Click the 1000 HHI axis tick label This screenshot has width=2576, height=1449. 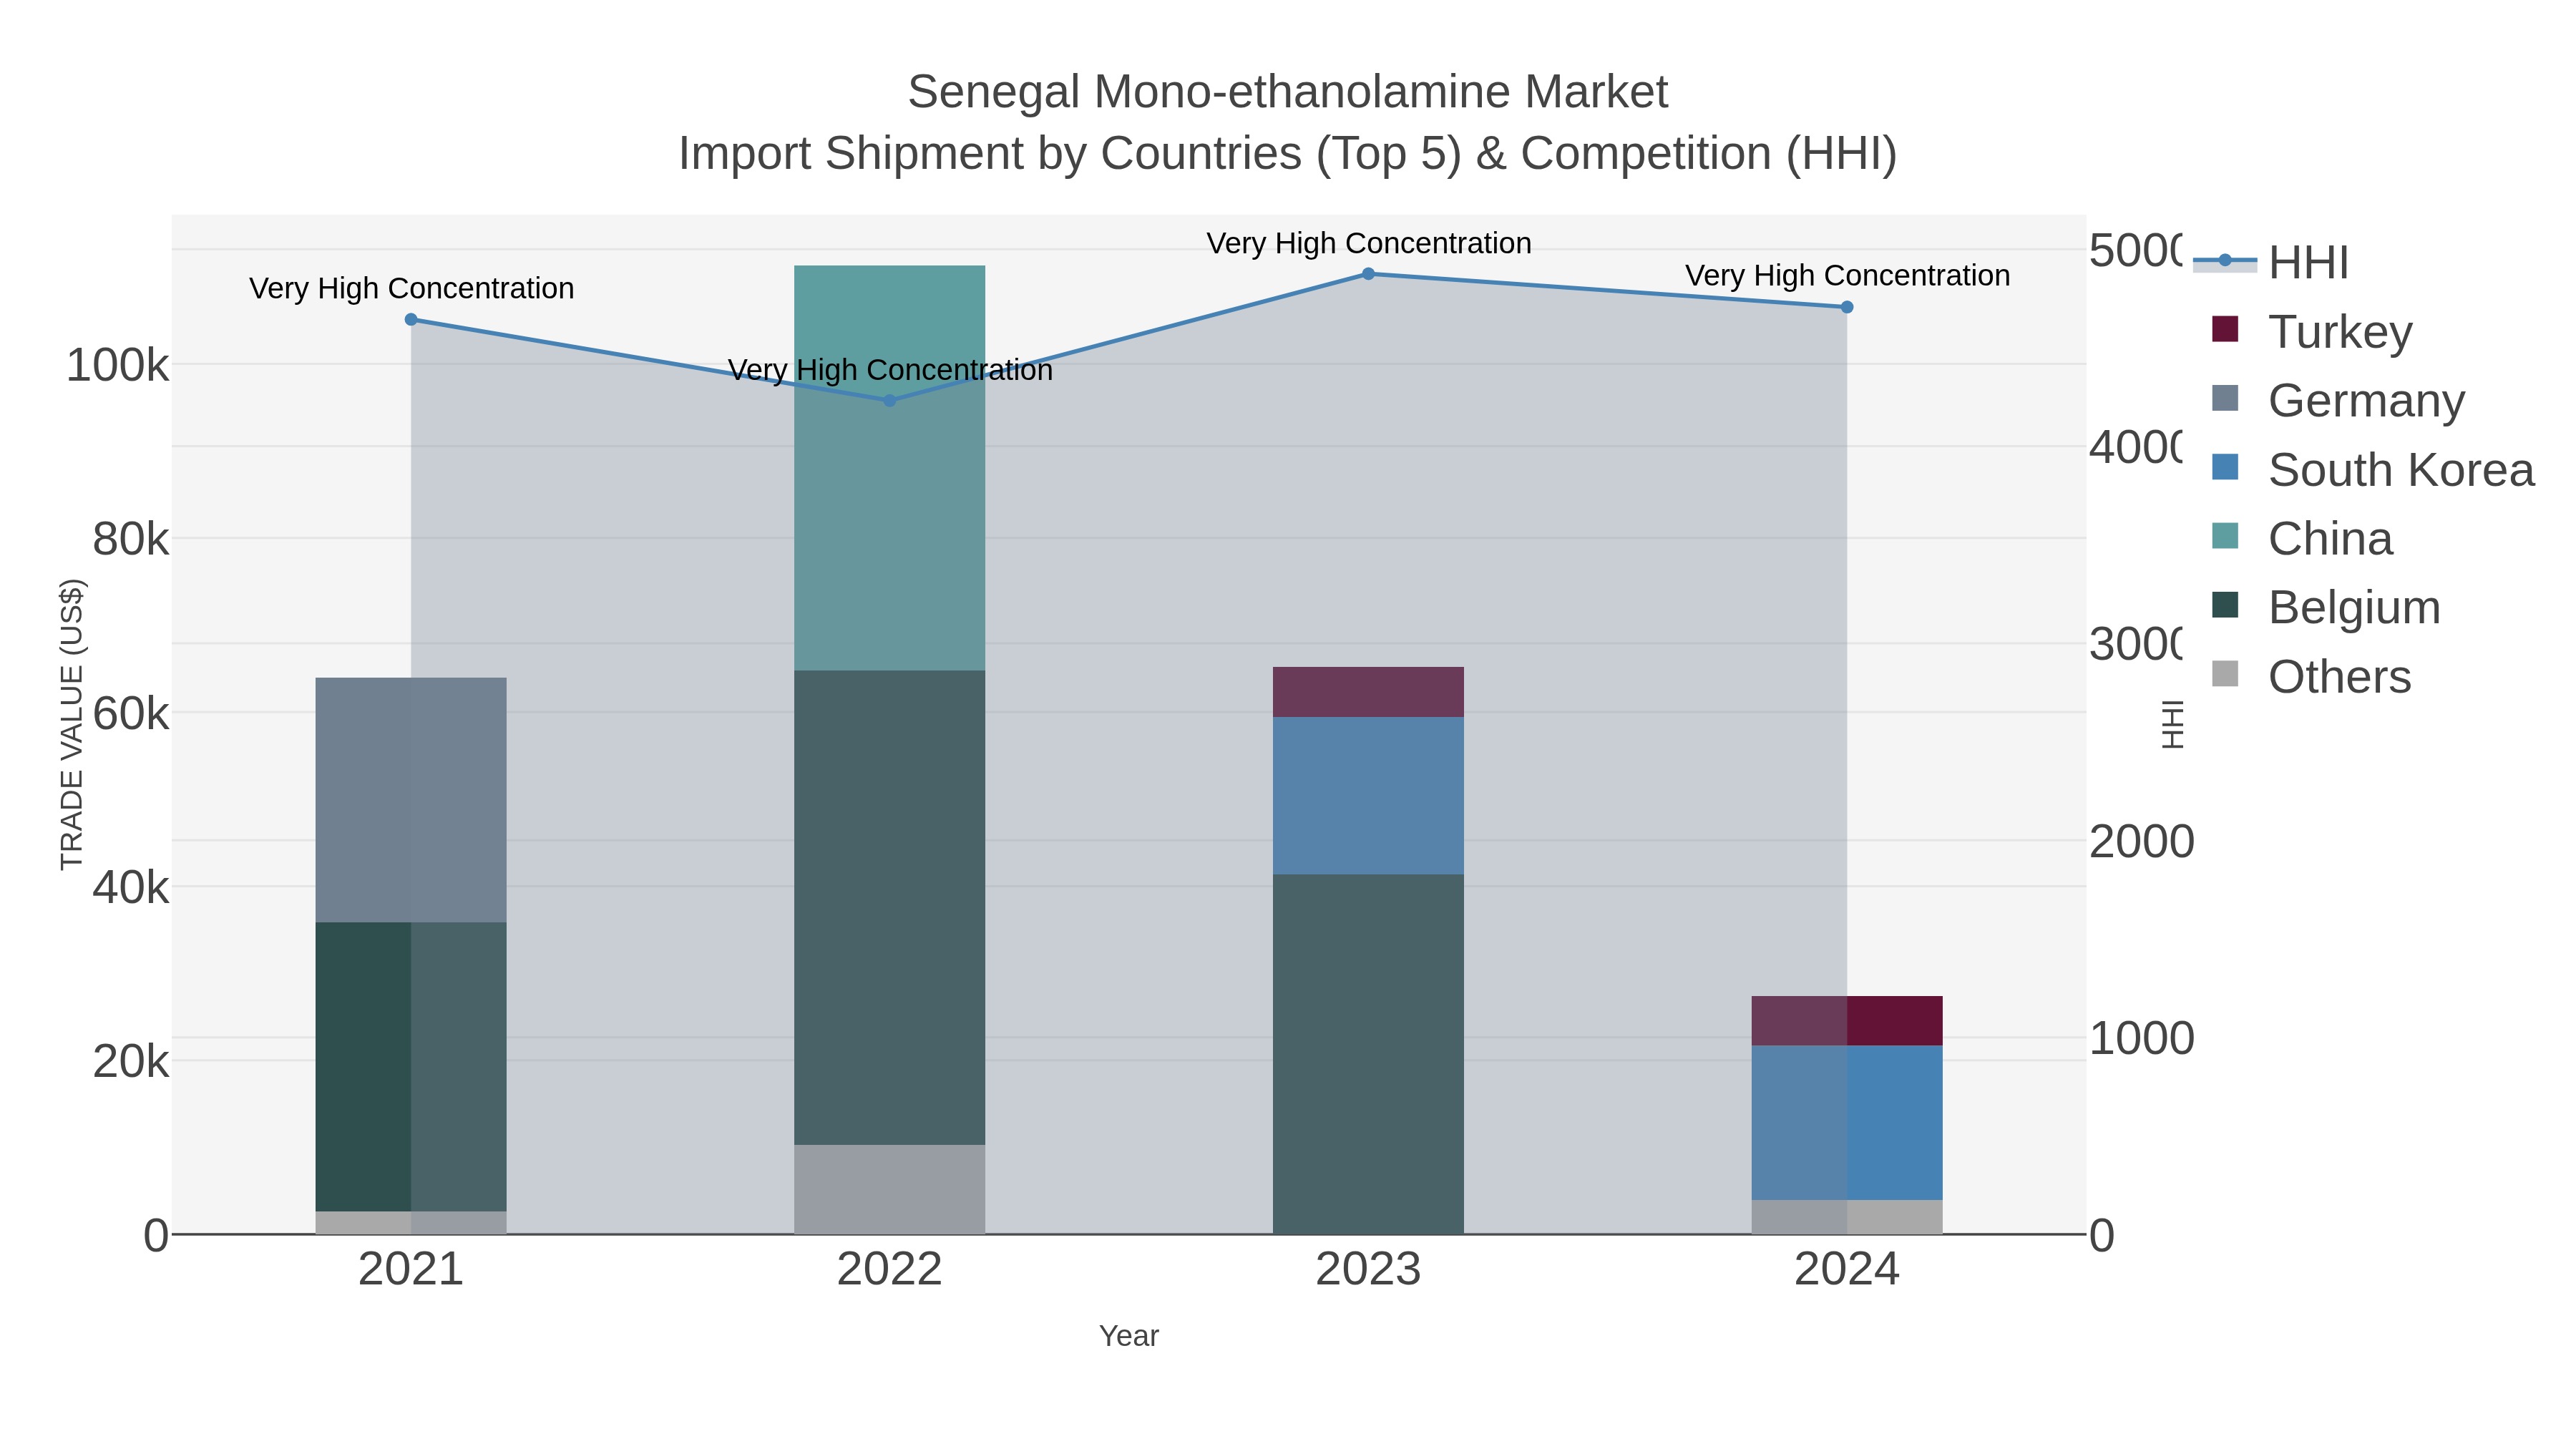(x=2141, y=1039)
